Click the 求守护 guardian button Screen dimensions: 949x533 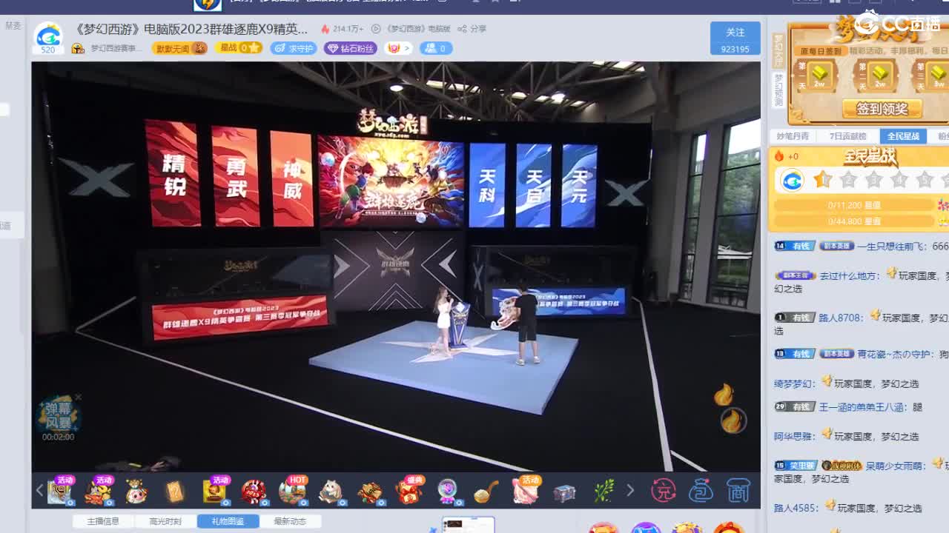point(294,48)
